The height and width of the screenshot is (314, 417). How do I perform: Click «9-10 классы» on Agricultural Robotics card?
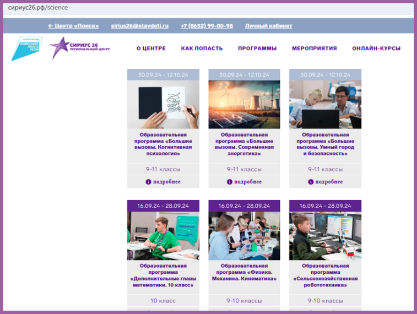point(325,301)
